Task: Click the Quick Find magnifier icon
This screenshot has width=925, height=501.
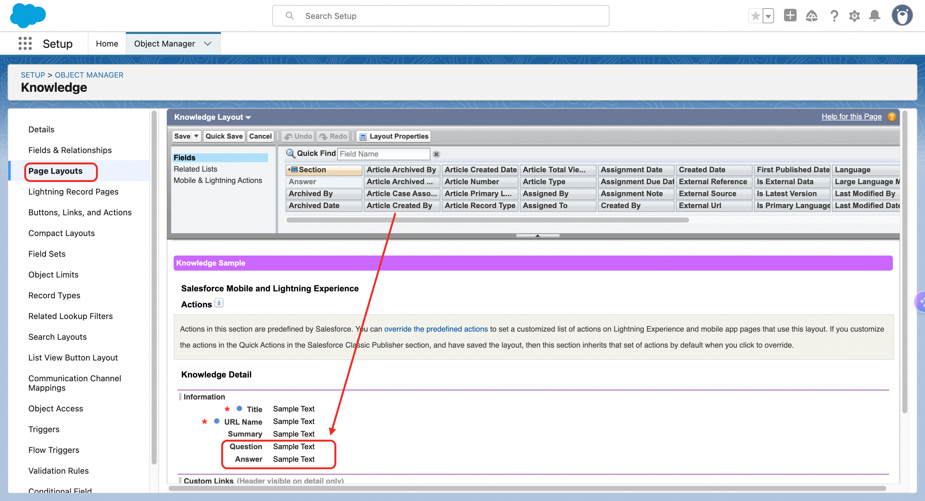Action: (290, 154)
